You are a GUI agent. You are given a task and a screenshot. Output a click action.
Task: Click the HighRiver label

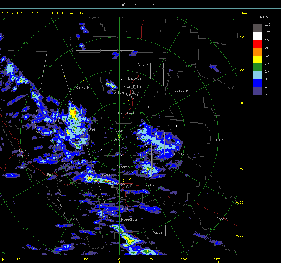130,220
